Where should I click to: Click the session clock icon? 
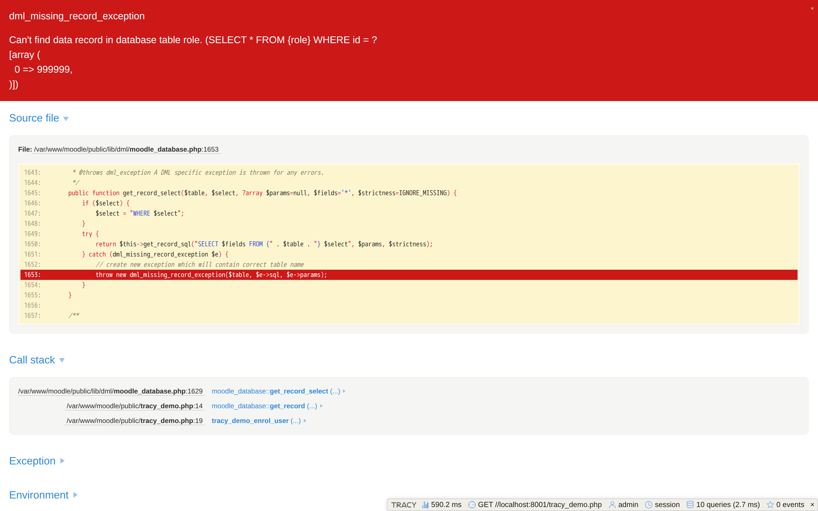649,505
